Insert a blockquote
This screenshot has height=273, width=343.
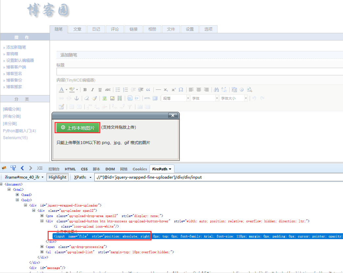click(148, 89)
